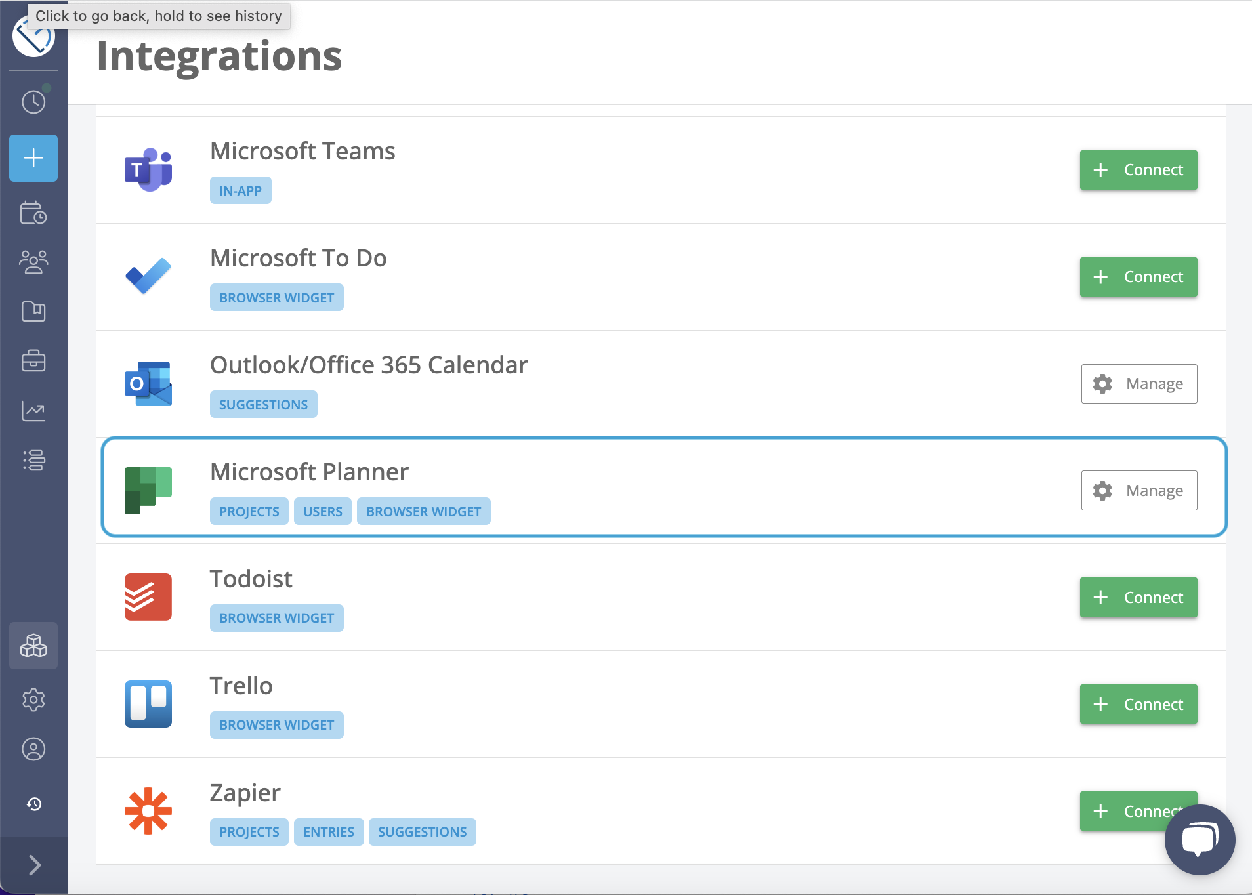Open the briefcase projects icon in sidebar
1252x895 pixels.
pyautogui.click(x=33, y=360)
